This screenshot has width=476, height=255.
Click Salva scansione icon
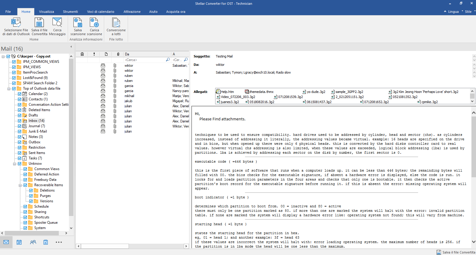78,23
